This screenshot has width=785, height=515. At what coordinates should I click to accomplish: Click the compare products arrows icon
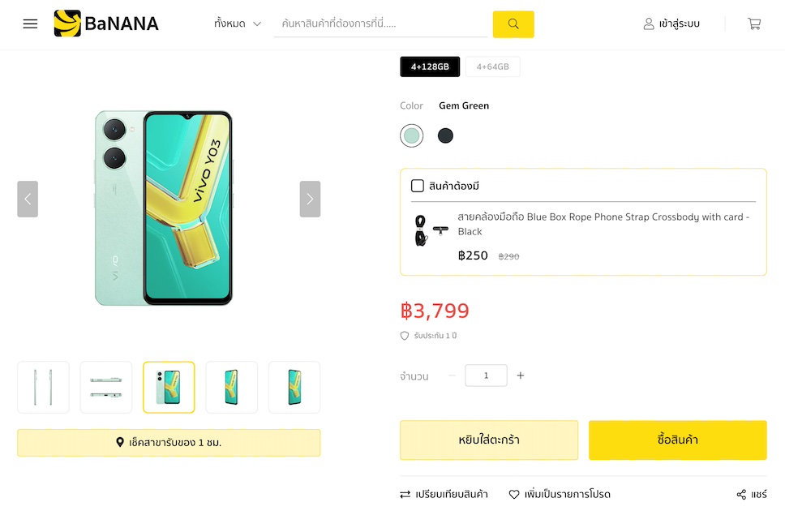click(x=405, y=494)
